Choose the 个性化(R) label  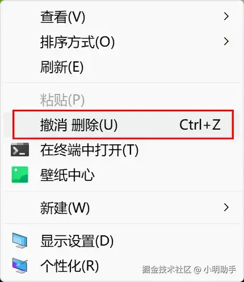(x=70, y=266)
